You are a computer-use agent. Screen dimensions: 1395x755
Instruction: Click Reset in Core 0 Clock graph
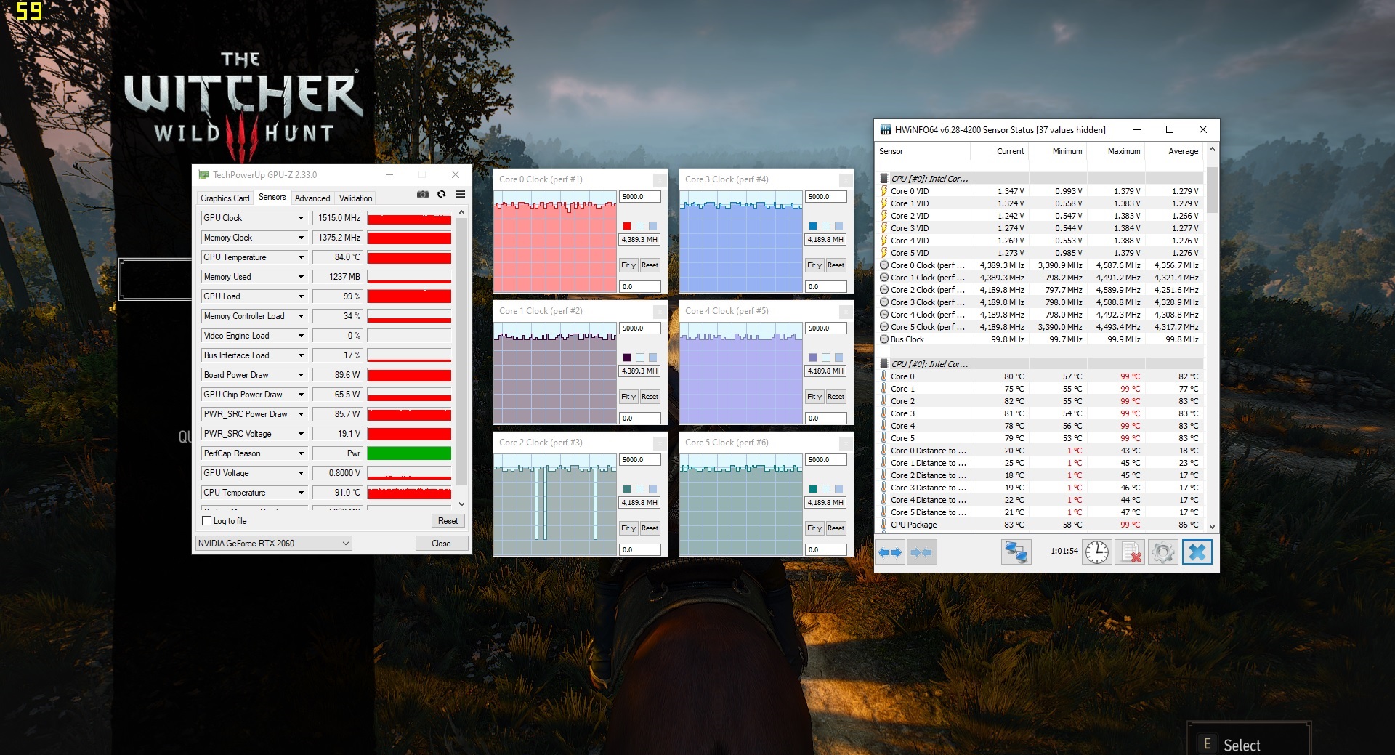[x=650, y=265]
